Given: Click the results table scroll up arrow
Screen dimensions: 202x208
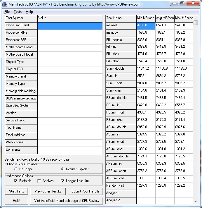Looking at the screenshot, I should 196,18.
